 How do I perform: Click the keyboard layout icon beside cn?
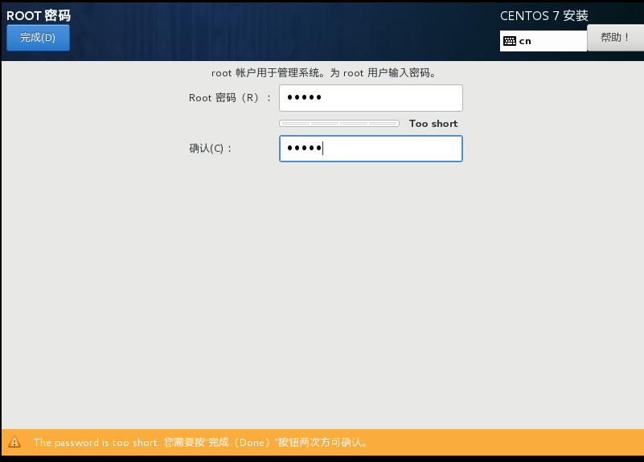click(509, 41)
